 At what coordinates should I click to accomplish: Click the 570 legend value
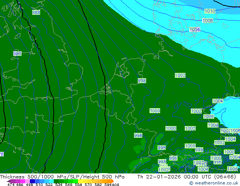click(x=88, y=184)
